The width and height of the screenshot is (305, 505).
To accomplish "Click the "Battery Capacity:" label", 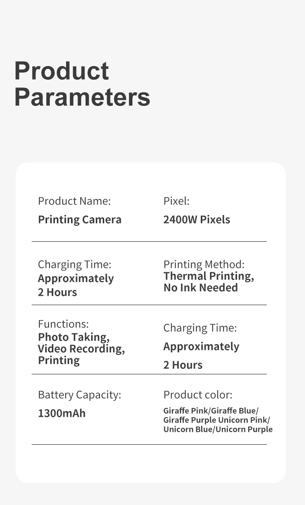I will [80, 395].
